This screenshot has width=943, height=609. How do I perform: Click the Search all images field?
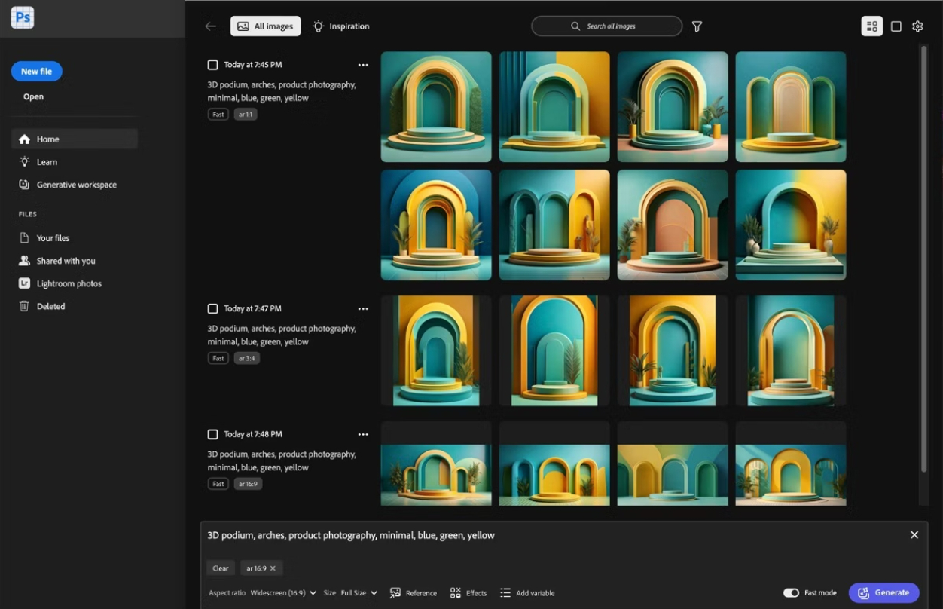tap(606, 26)
